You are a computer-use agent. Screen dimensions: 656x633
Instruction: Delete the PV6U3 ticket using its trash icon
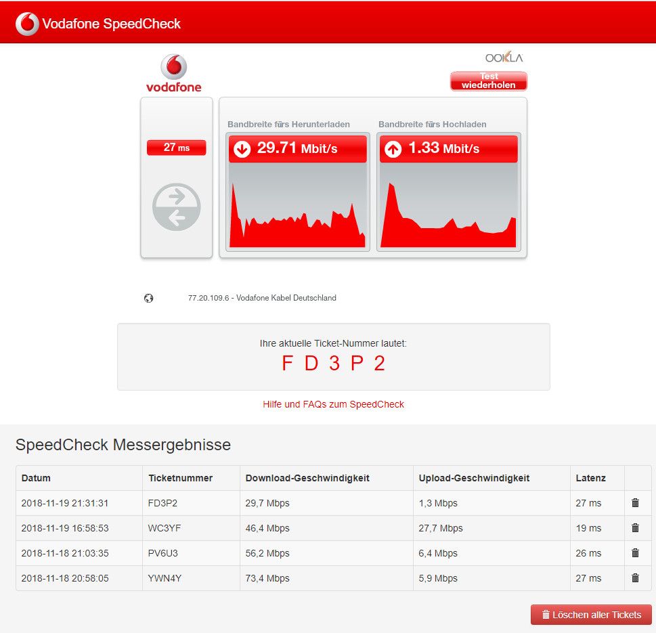635,553
